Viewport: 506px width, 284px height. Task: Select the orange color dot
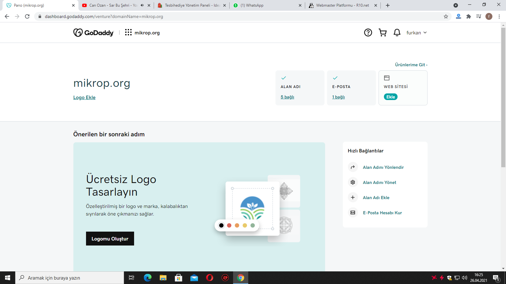237,225
